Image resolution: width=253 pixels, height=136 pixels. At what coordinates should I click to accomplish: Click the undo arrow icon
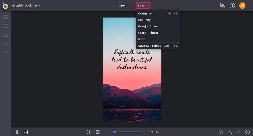tap(230, 132)
